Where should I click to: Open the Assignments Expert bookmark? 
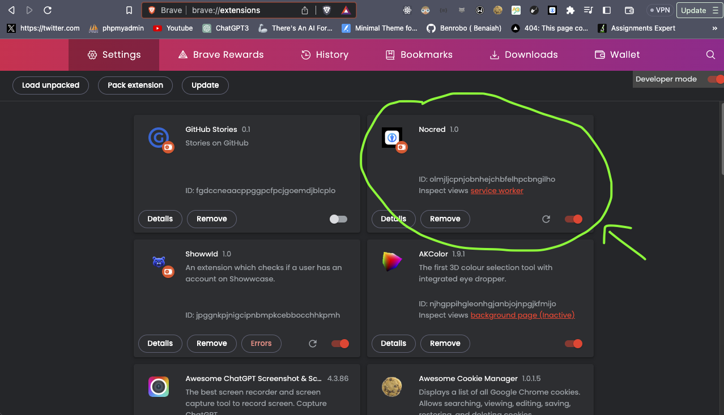click(637, 28)
